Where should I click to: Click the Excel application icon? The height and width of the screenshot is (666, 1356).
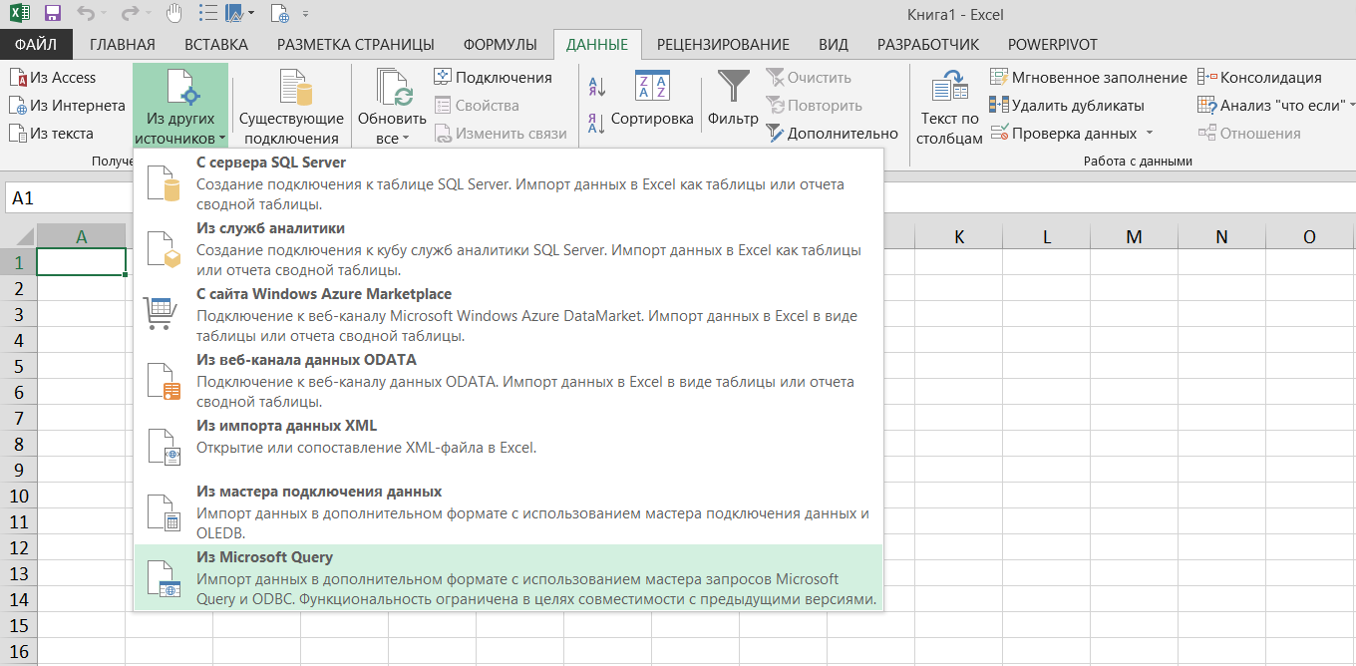[x=19, y=14]
